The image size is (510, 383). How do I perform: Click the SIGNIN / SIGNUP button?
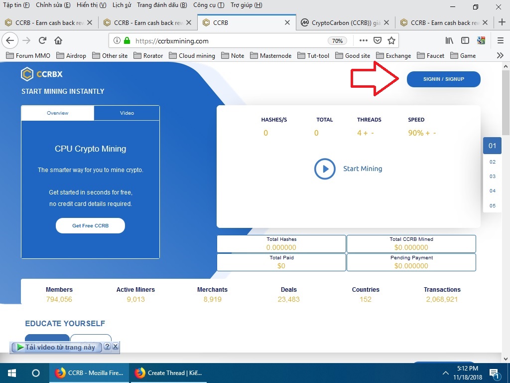(443, 79)
